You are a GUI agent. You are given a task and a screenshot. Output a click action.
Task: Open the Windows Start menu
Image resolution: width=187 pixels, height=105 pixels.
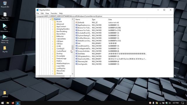pyautogui.click(x=2, y=103)
